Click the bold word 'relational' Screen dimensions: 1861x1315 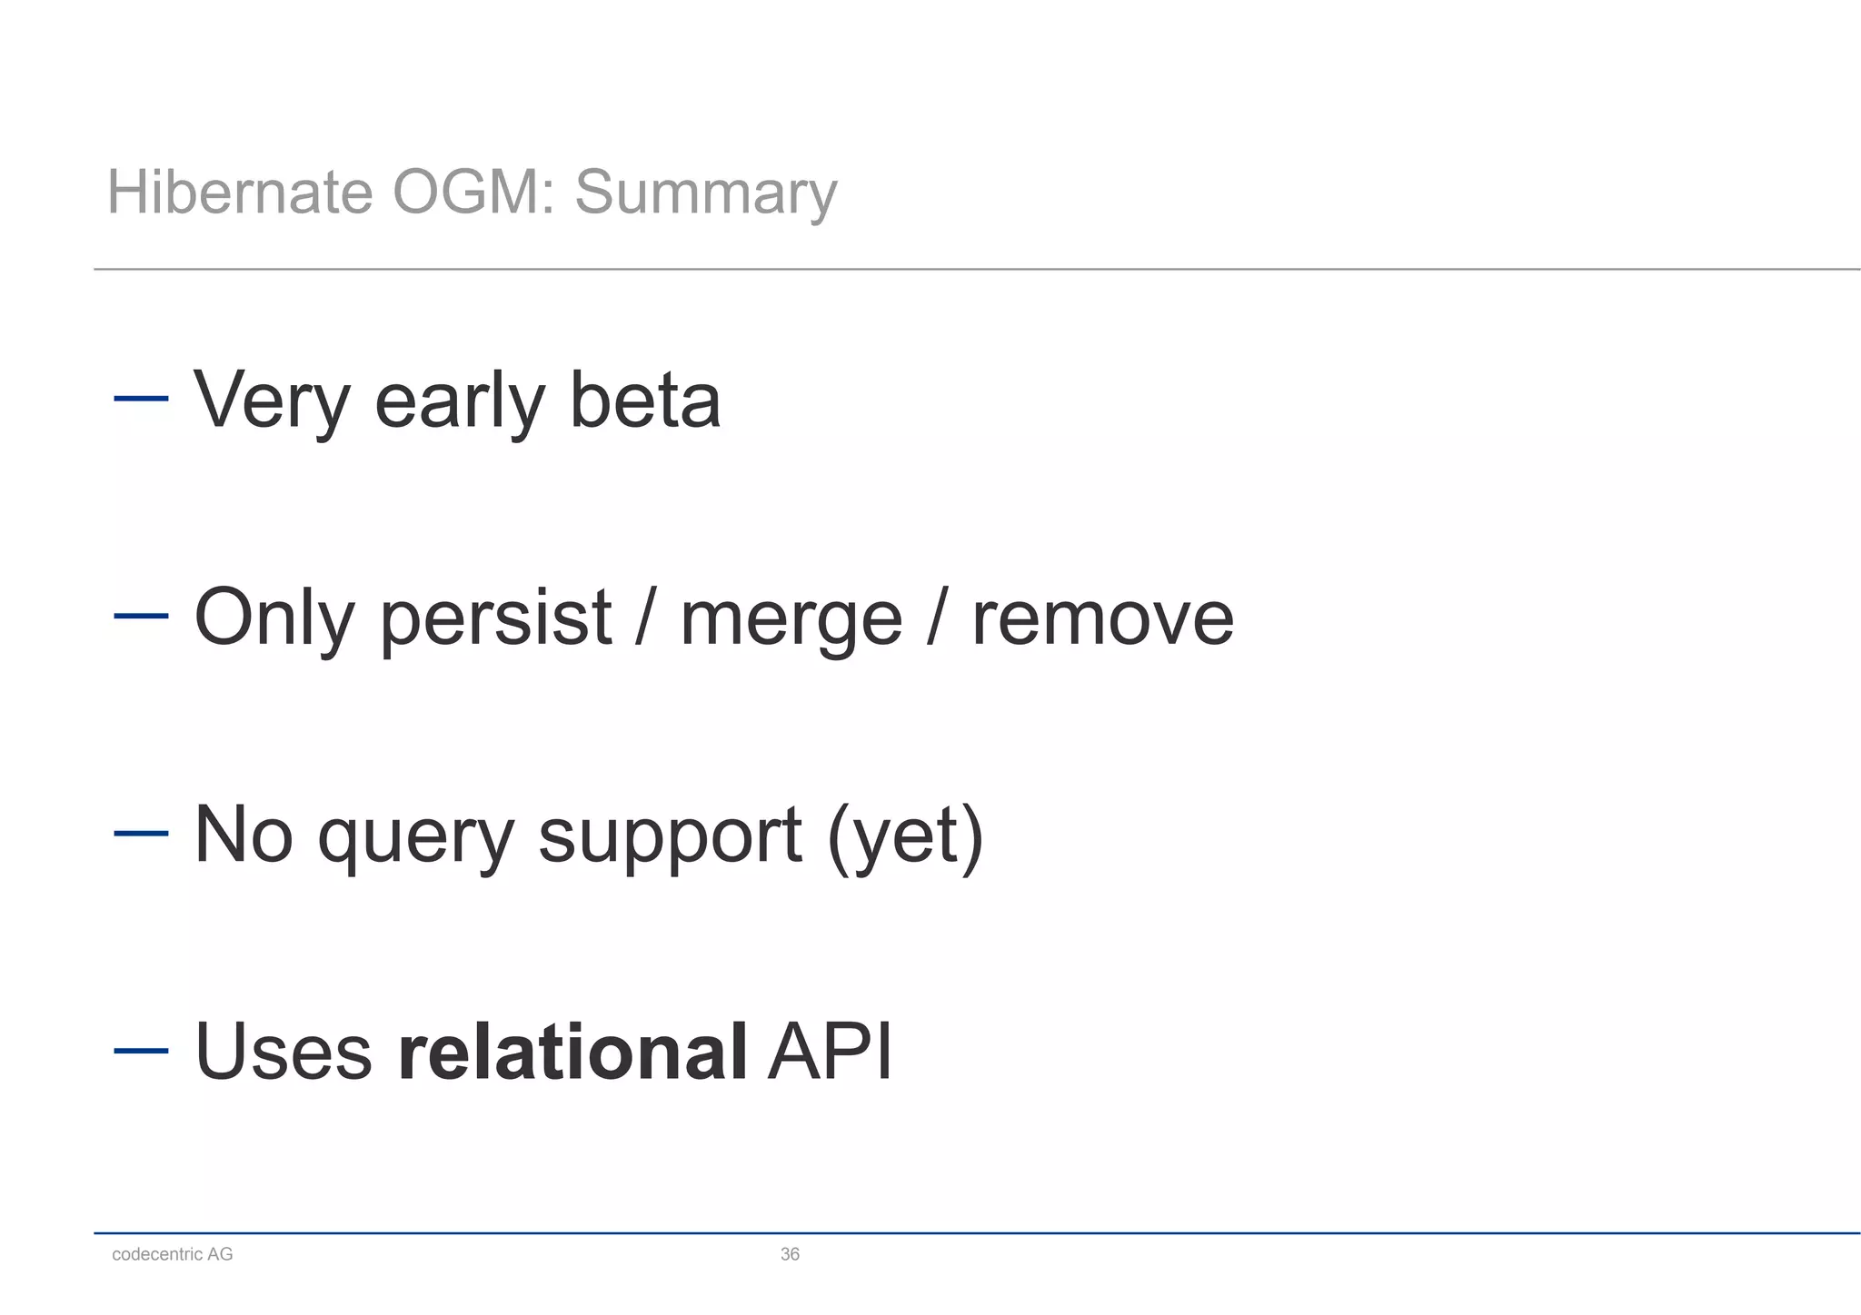point(572,1052)
